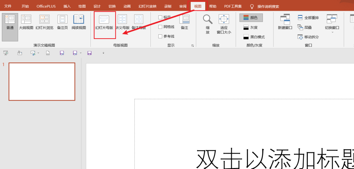This screenshot has height=169, width=354.
Task: Open Customize Quick Access Toolbar dropdown
Action: [x=103, y=53]
